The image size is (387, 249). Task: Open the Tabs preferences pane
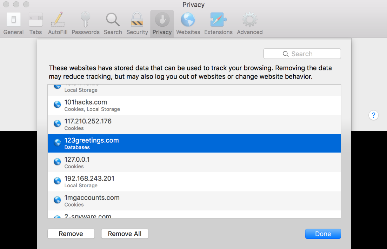[35, 24]
